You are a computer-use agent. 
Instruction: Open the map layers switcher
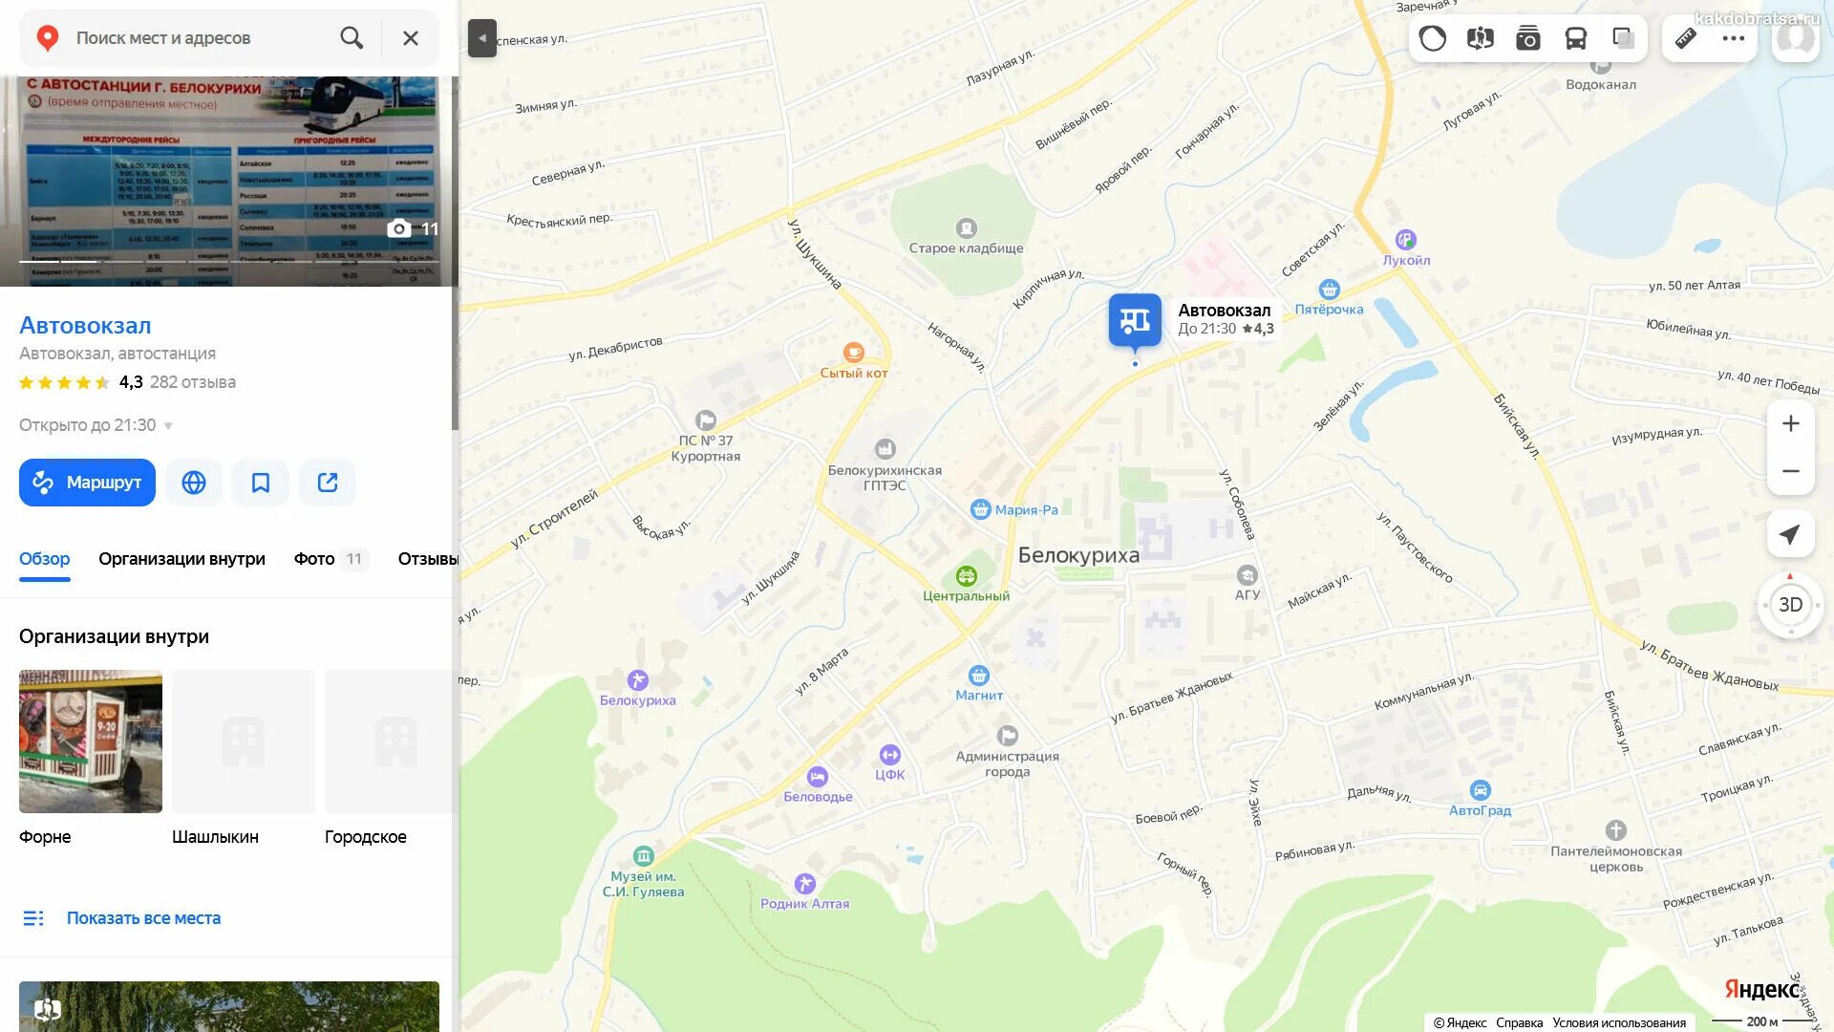click(x=1623, y=38)
